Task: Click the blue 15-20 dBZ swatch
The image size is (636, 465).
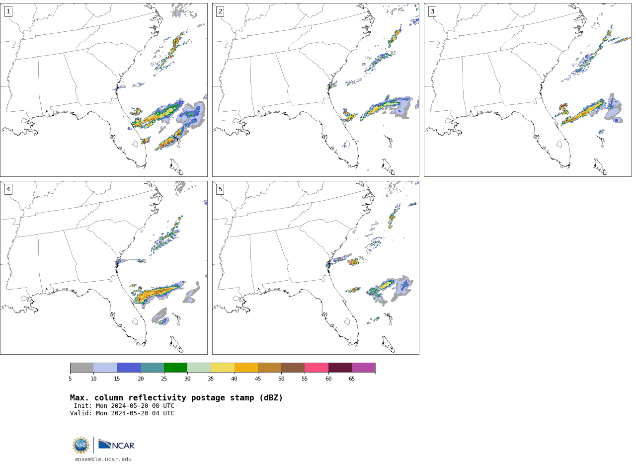Action: (129, 368)
